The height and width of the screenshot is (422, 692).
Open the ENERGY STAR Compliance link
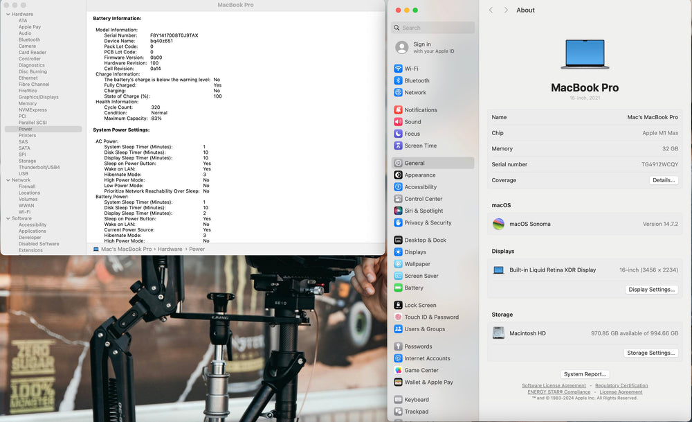558,392
